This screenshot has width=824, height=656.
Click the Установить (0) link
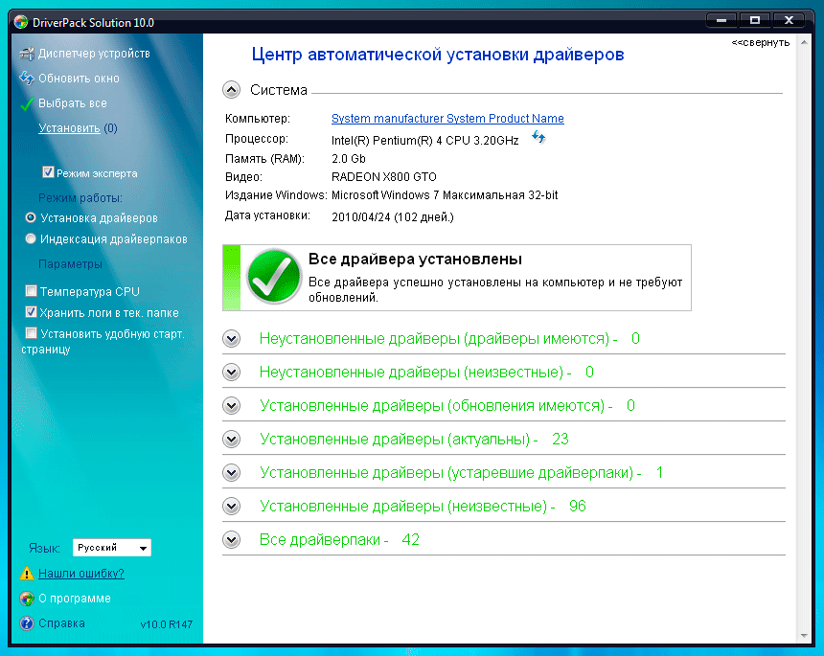point(78,128)
